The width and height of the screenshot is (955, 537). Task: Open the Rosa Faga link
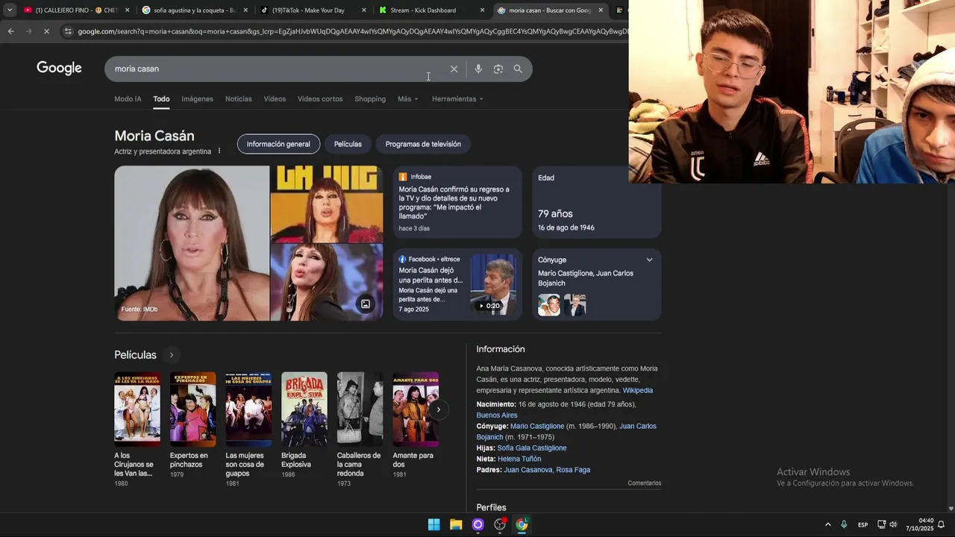[x=573, y=470]
